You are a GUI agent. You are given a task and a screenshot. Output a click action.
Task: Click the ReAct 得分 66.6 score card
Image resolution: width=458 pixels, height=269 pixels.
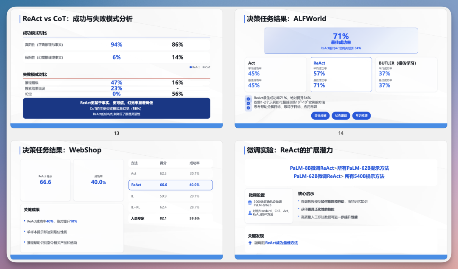[x=45, y=180]
